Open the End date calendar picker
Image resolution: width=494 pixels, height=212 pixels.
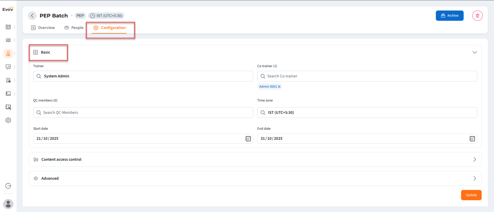[472, 139]
